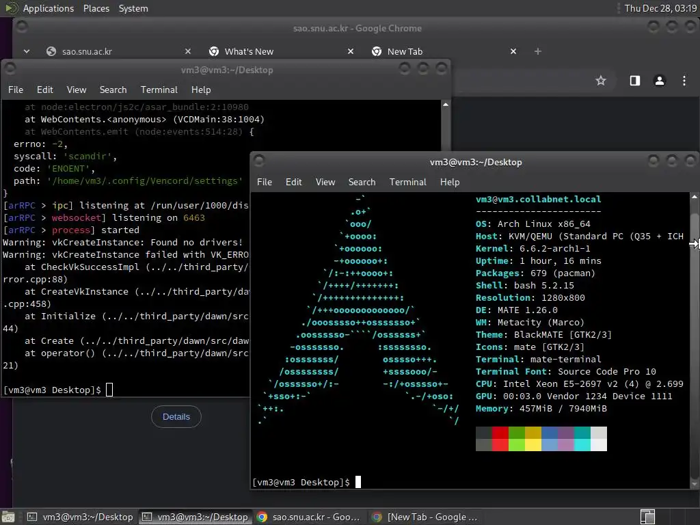The width and height of the screenshot is (700, 525).
Task: Open the Applications menu
Action: pos(49,8)
